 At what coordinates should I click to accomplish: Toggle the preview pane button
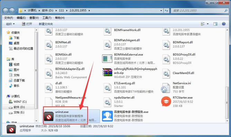[x=215, y=24]
